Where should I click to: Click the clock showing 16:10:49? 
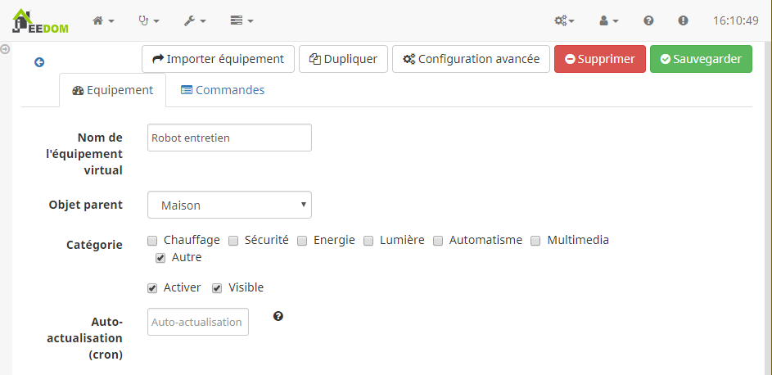735,20
